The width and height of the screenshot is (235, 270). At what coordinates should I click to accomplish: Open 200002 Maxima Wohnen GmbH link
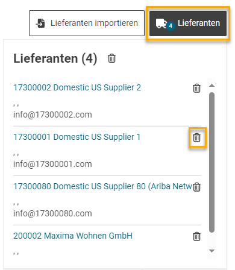[73, 236]
